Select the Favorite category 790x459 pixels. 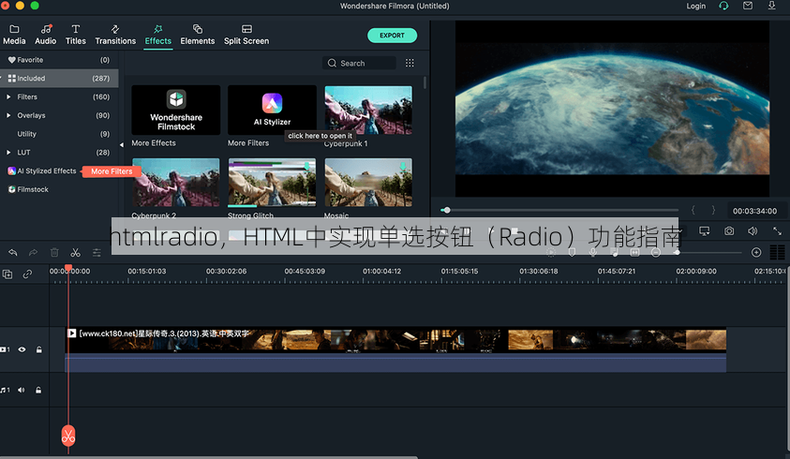click(59, 60)
